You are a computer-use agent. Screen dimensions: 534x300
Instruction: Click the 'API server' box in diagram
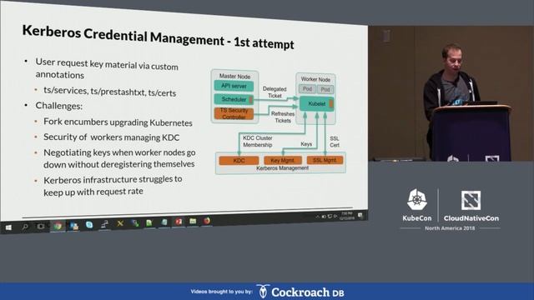(234, 86)
